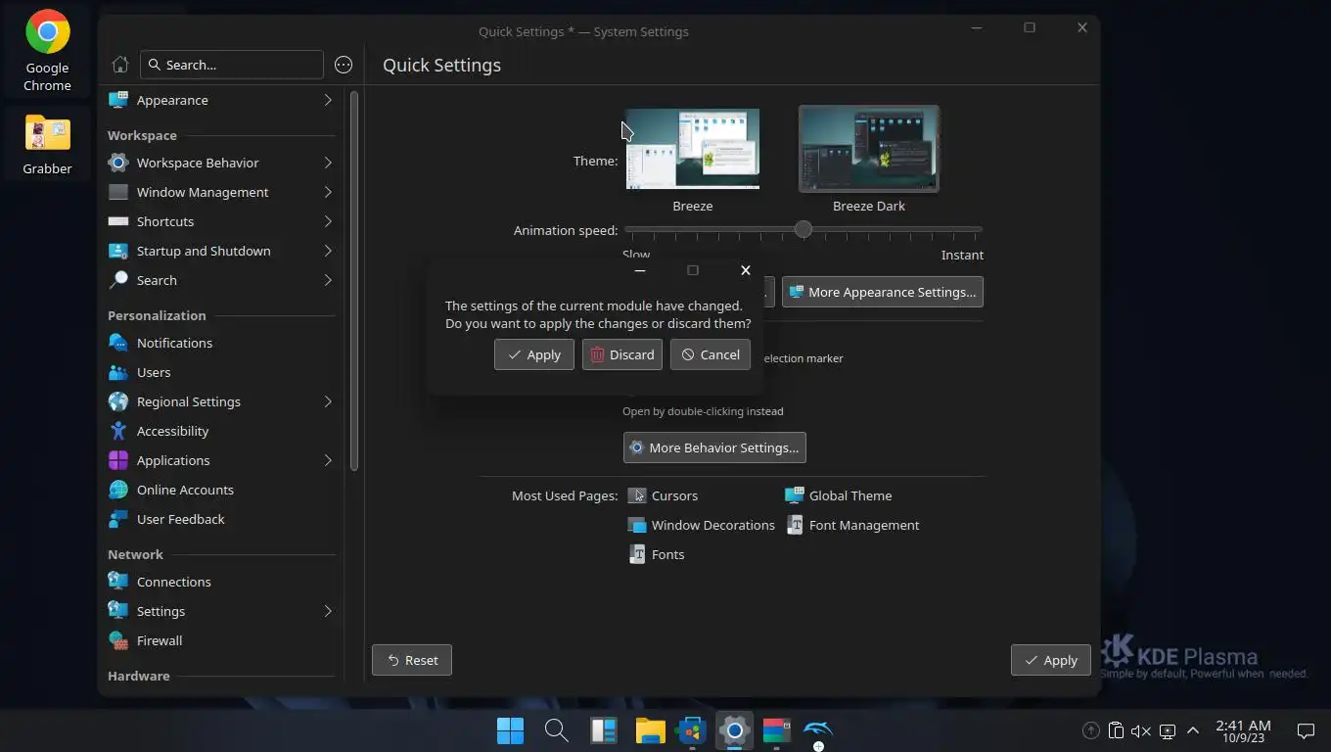Click the Animation speed slider handle

pyautogui.click(x=803, y=229)
